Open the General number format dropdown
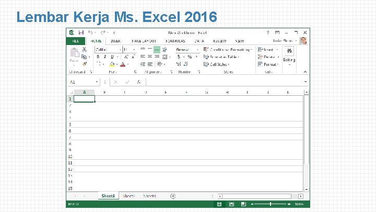This screenshot has width=376, height=212. coord(197,50)
